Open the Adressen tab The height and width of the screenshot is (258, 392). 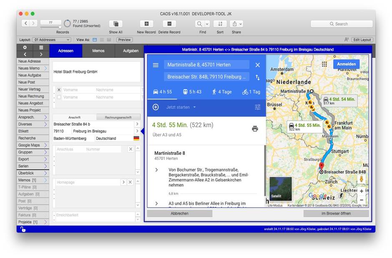pyautogui.click(x=66, y=51)
